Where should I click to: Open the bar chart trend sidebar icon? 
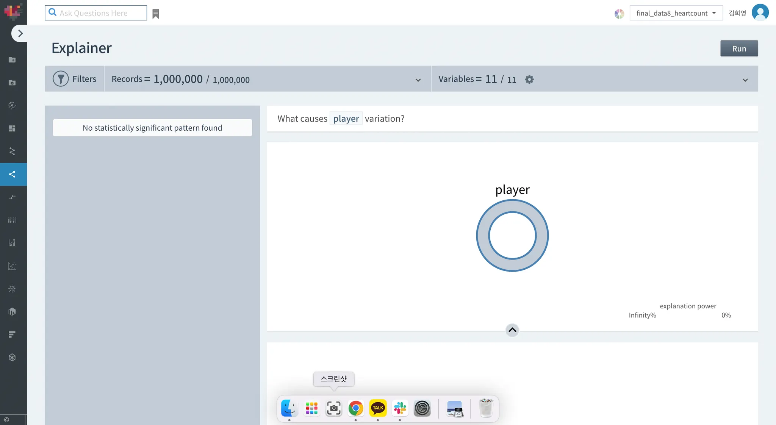(x=12, y=243)
